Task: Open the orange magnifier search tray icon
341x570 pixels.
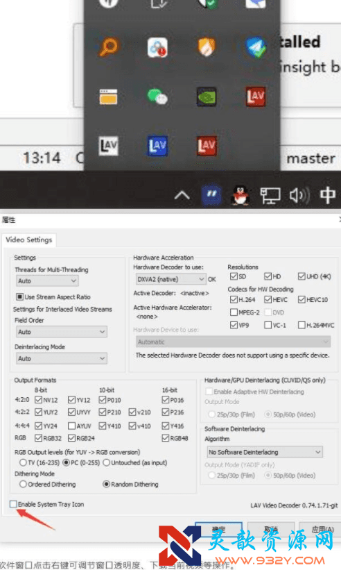Action: (109, 47)
